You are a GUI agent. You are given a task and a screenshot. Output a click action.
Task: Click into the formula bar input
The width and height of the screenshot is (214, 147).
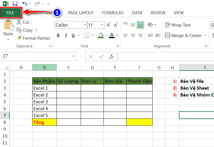166,56
